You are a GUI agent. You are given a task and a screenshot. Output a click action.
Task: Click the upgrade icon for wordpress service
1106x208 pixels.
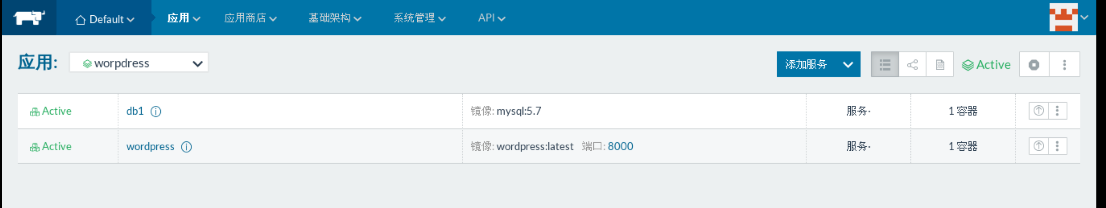pos(1039,146)
